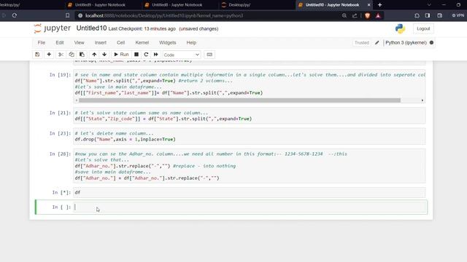Bookmark this page icon
The image size is (467, 262).
pyautogui.click(x=68, y=15)
